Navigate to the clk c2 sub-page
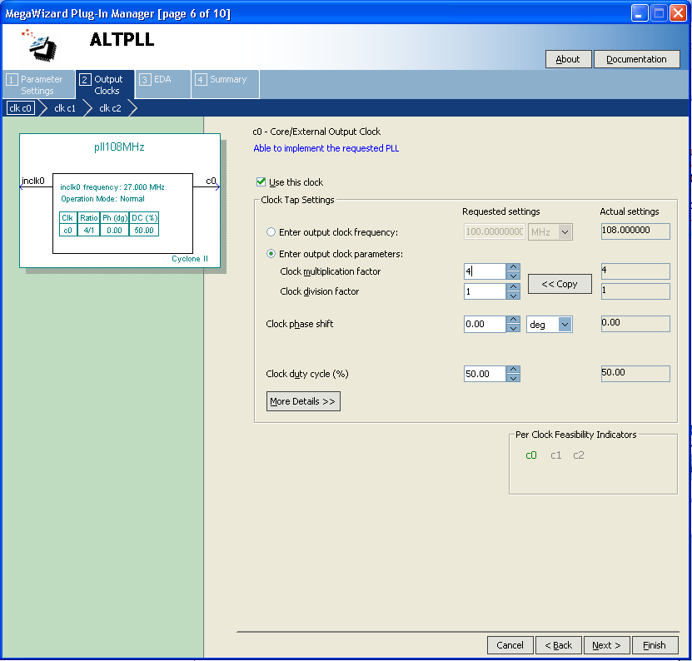692x661 pixels. (x=110, y=108)
